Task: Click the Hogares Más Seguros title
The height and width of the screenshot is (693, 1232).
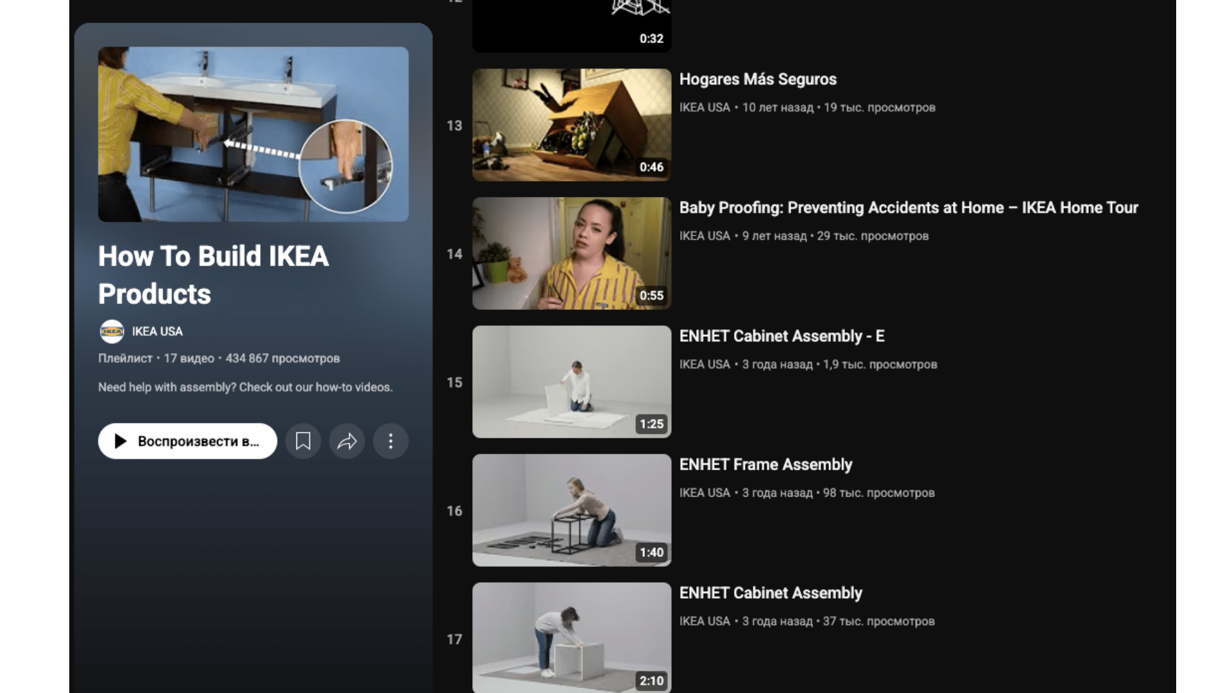Action: coord(757,80)
